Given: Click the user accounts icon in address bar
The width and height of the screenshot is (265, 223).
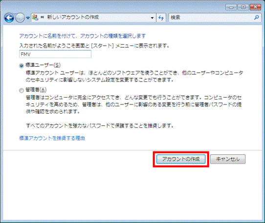Looking at the screenshot, I should click(x=35, y=17).
